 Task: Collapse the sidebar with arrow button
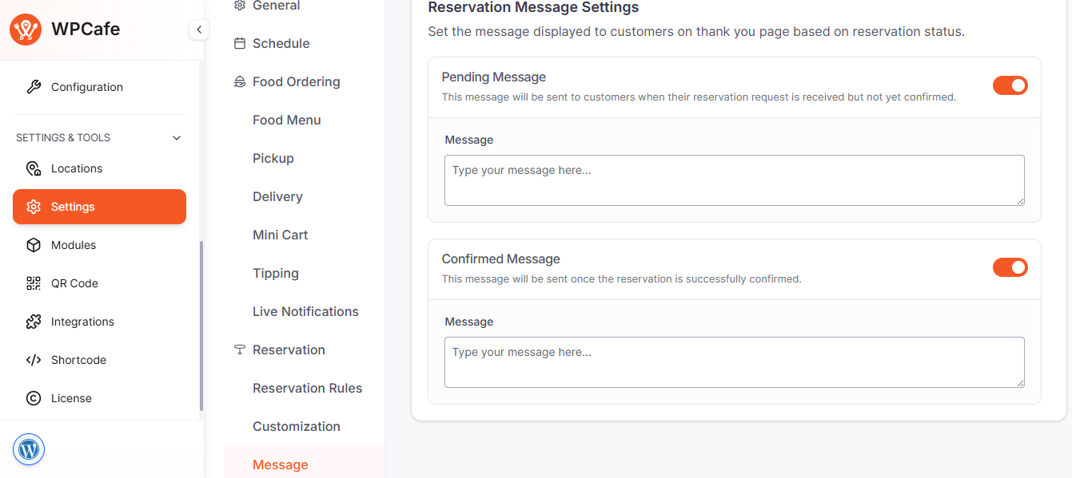click(198, 30)
